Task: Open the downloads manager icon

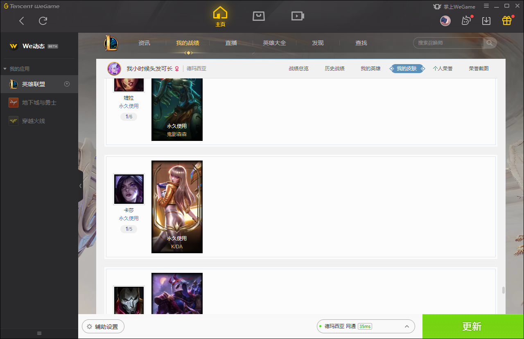Action: pos(486,21)
